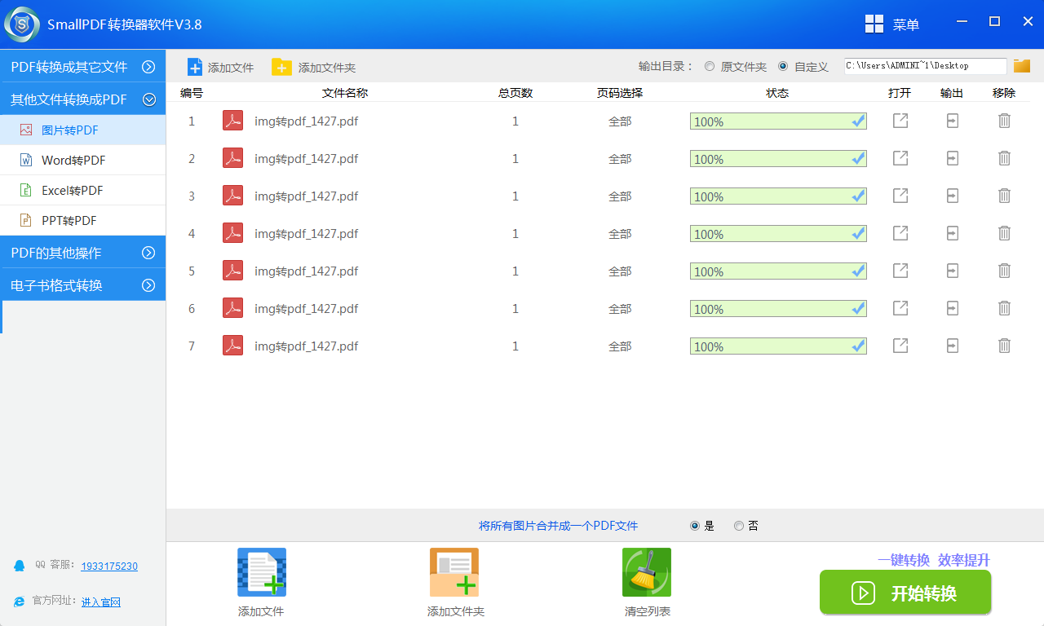Select file name img转pdf_1427.pdf in row 5
This screenshot has height=626, width=1044.
[307, 271]
